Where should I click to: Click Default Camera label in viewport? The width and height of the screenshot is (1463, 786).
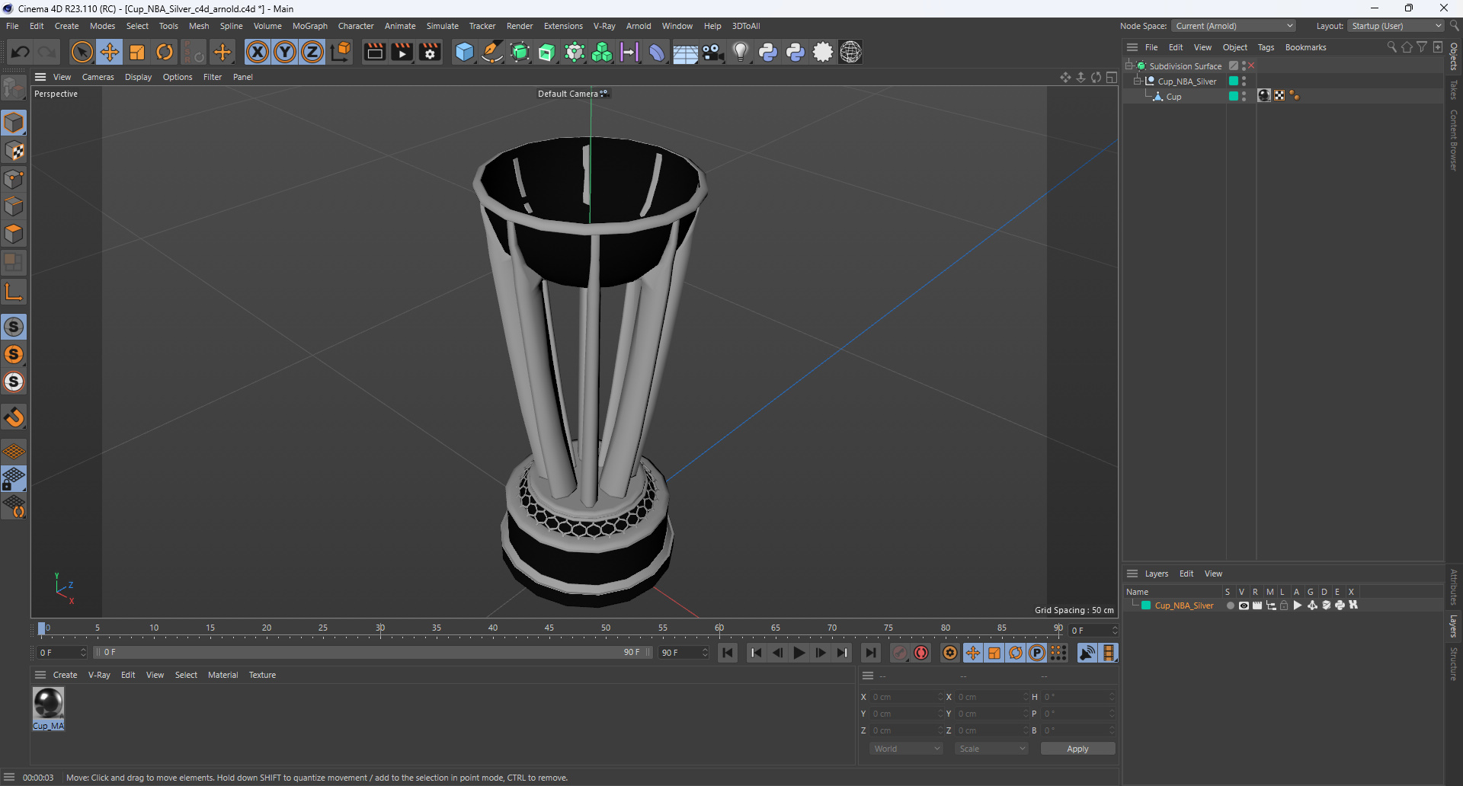pyautogui.click(x=568, y=94)
